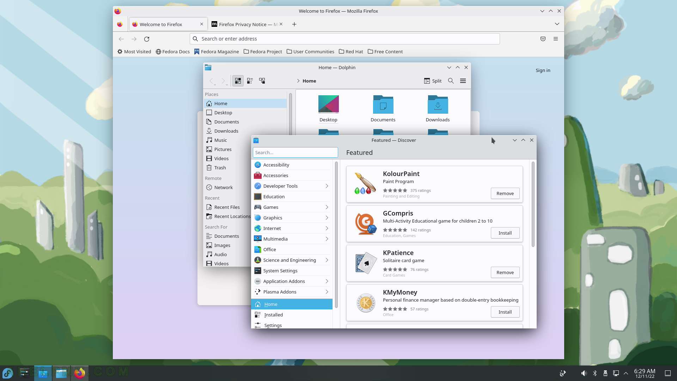The width and height of the screenshot is (677, 381).
Task: Open volume control in system tray
Action: pos(584,373)
